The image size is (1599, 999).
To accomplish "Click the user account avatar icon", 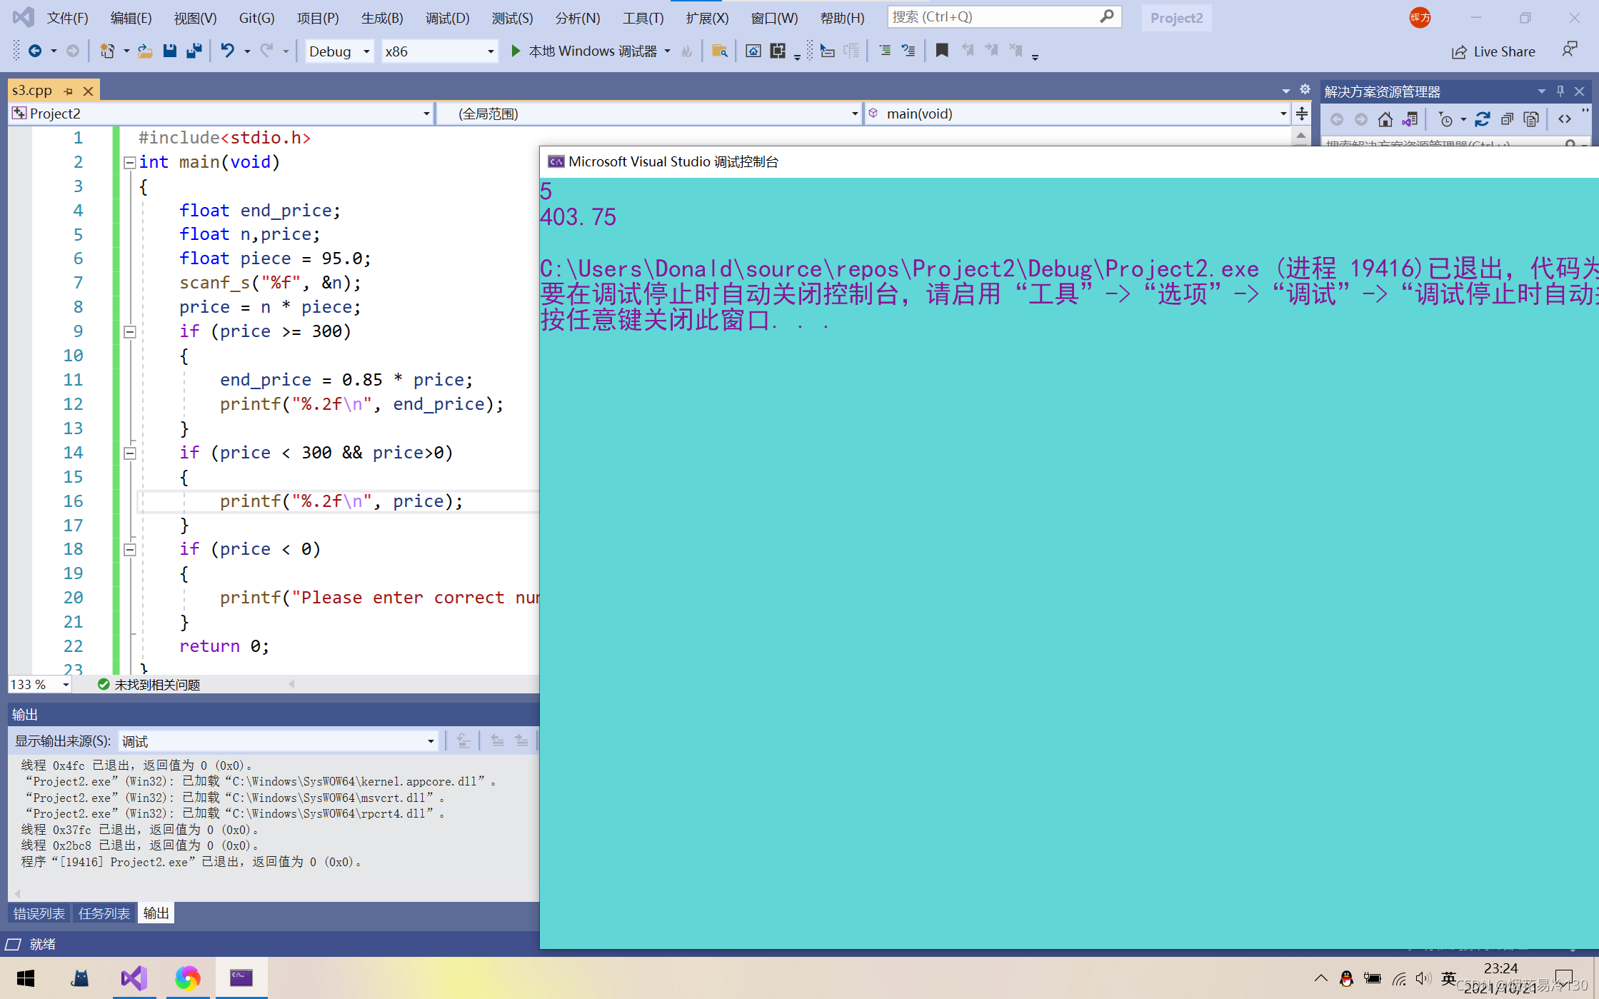I will (x=1420, y=18).
